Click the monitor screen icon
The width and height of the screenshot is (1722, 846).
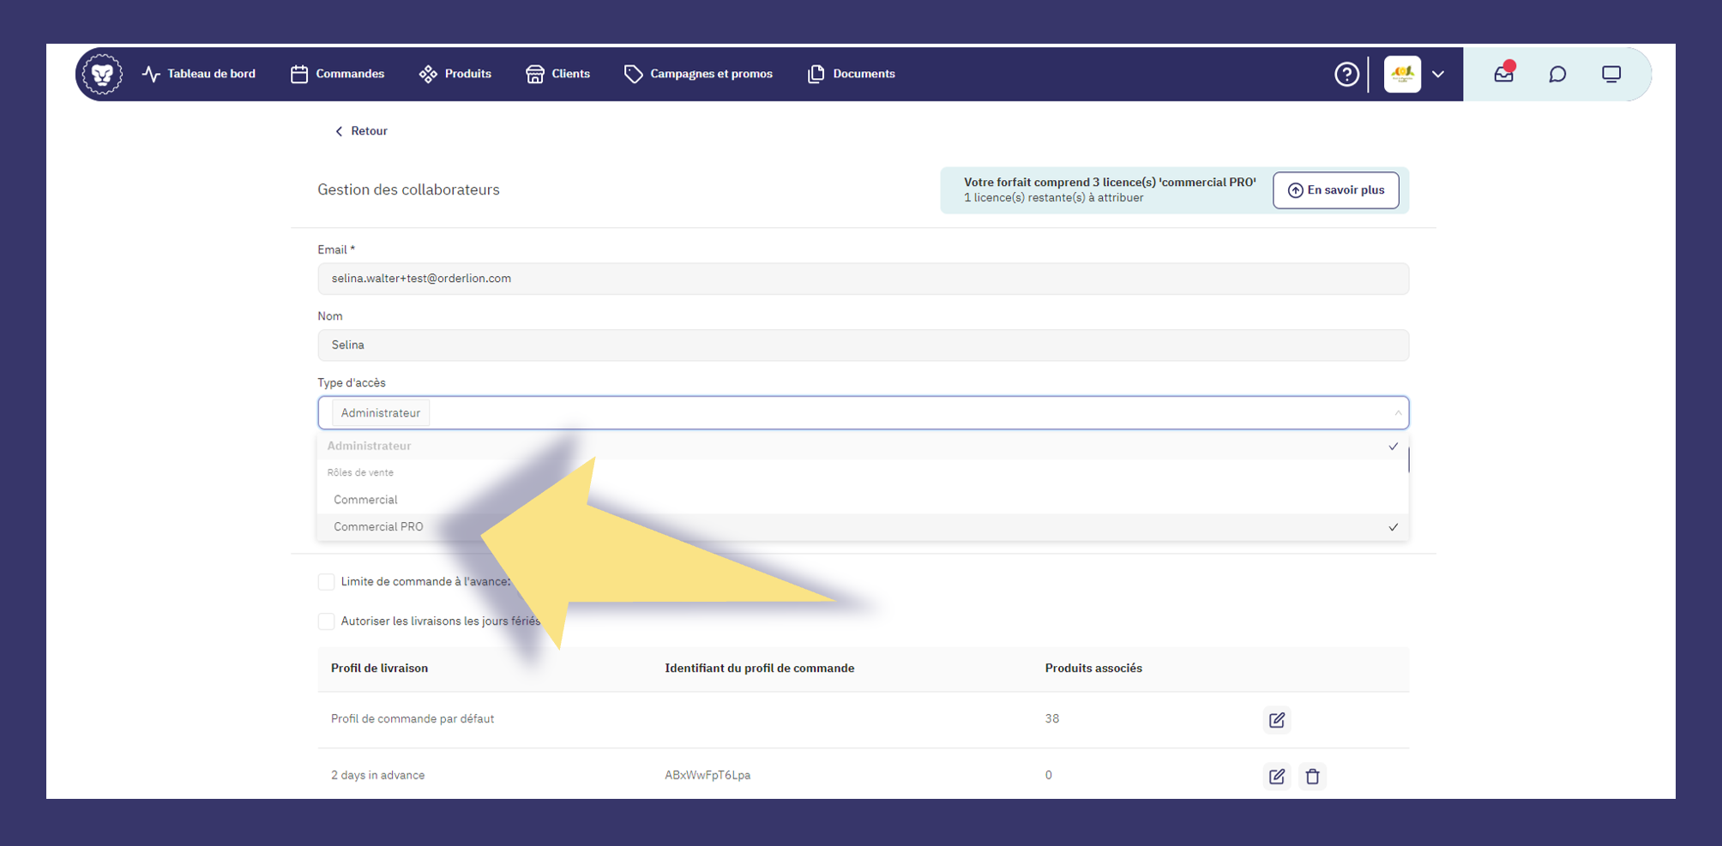point(1611,75)
